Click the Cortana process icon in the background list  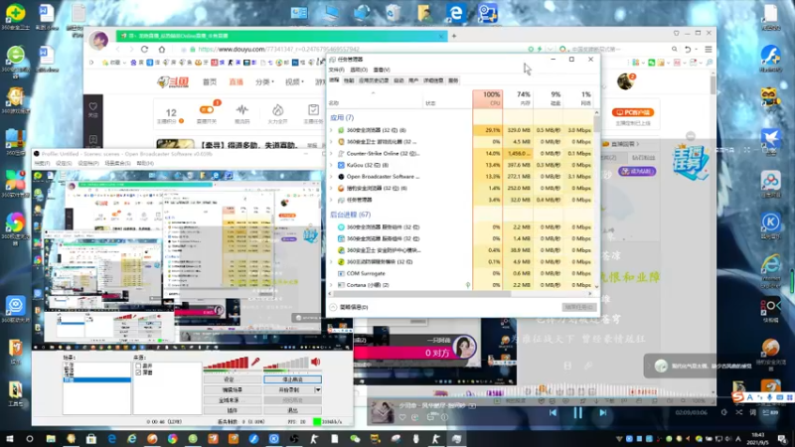point(341,285)
